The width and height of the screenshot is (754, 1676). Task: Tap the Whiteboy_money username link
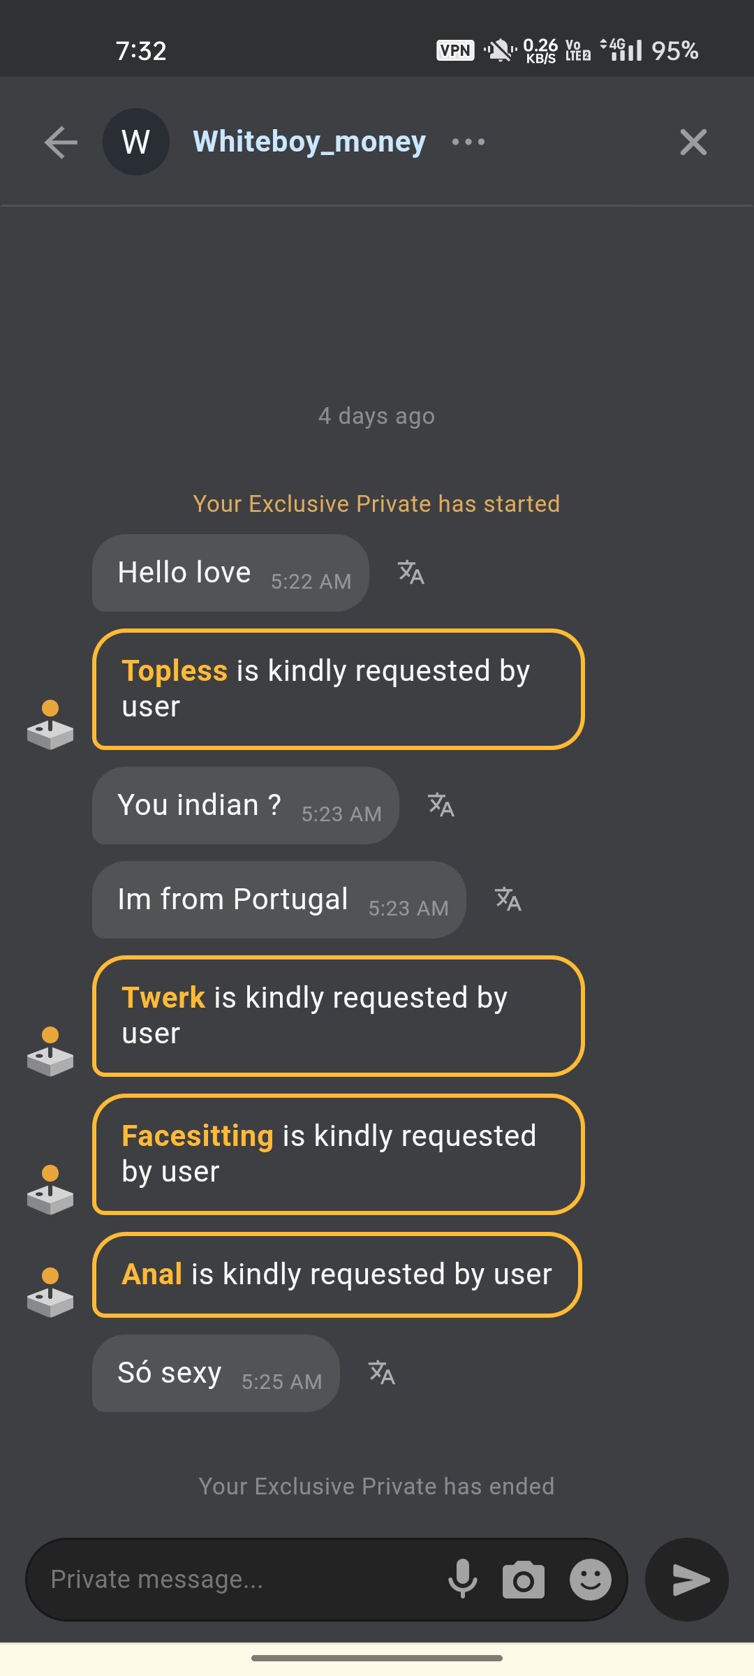pos(309,142)
